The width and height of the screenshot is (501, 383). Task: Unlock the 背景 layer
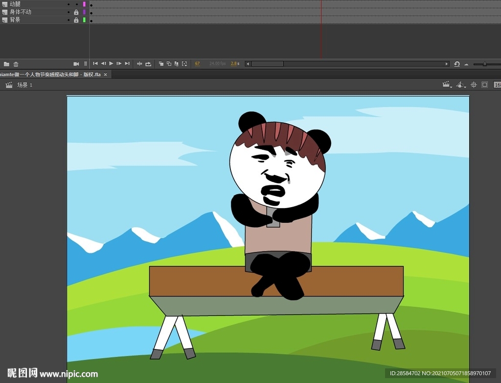76,20
